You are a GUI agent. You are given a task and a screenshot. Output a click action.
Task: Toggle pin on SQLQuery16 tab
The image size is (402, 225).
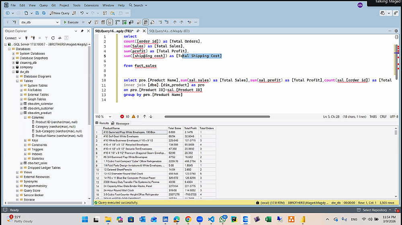point(138,31)
